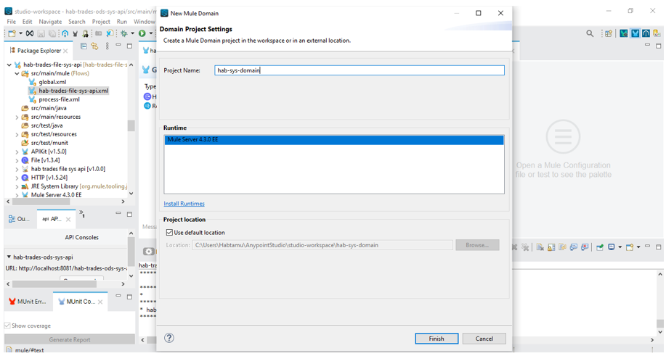666x356 pixels.
Task: Expand the JRE System Library node
Action: tap(17, 186)
